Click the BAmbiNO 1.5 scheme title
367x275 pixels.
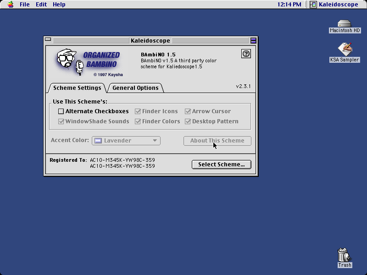tap(158, 55)
